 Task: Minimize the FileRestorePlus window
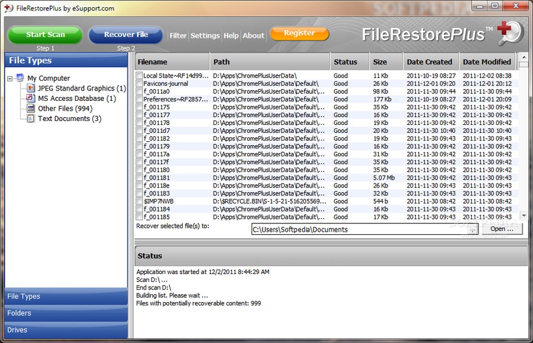pos(480,6)
